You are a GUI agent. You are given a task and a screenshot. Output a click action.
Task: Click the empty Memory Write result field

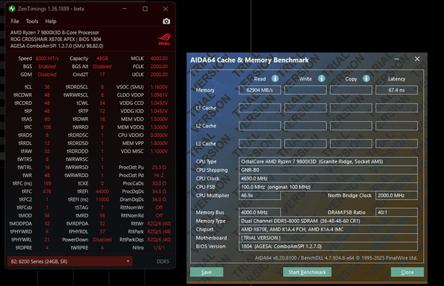coord(305,90)
